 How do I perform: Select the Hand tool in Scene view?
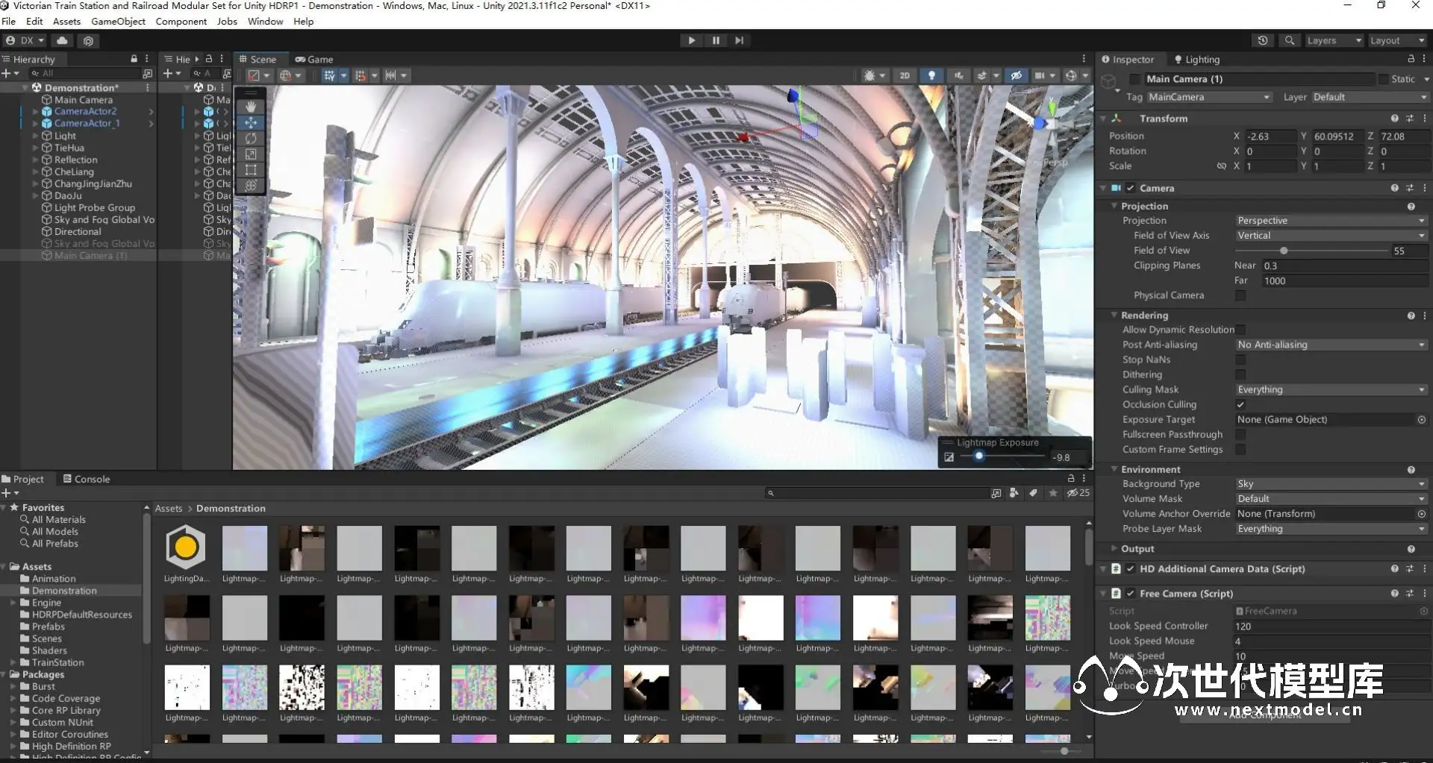pyautogui.click(x=251, y=107)
